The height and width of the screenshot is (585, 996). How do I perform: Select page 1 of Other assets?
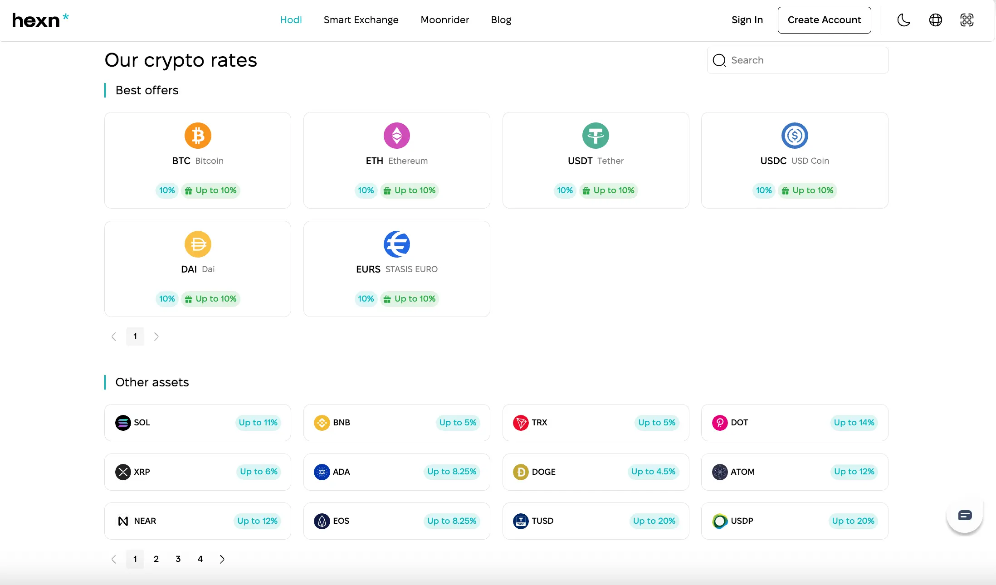click(x=135, y=559)
